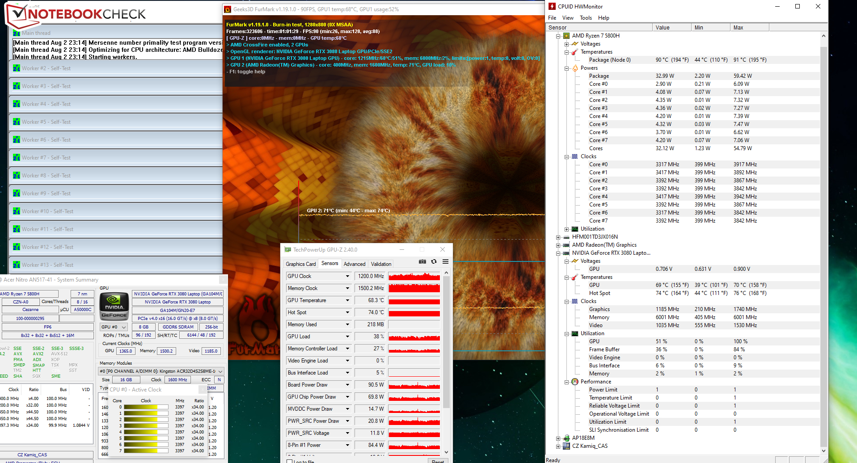The image size is (857, 463).
Task: Open HWMonitor View menu
Action: 568,18
